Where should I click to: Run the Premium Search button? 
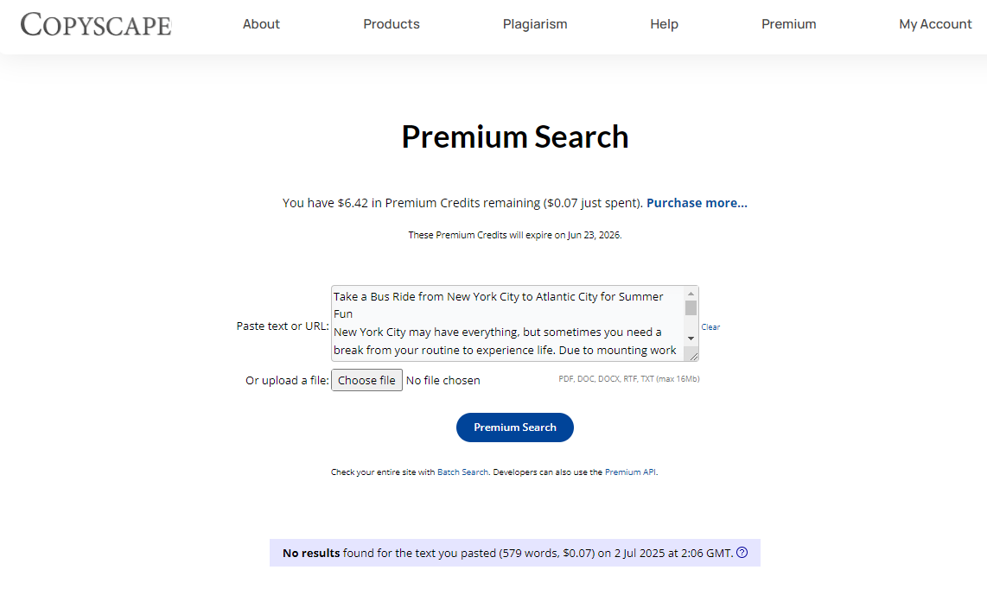[515, 427]
